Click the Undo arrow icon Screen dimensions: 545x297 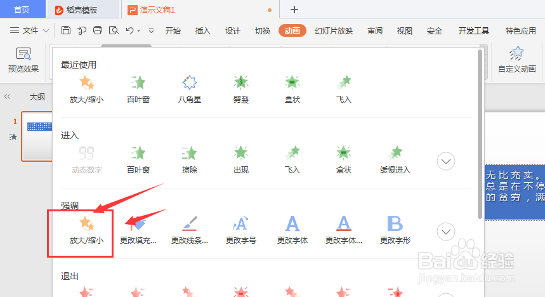pos(129,30)
